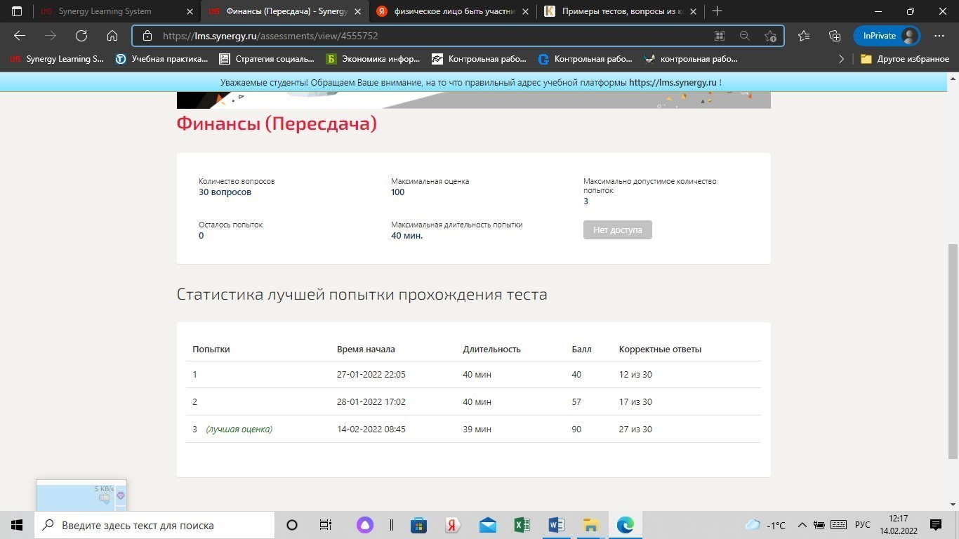Open Excel from the taskbar
Viewport: 959px width, 539px height.
point(522,525)
